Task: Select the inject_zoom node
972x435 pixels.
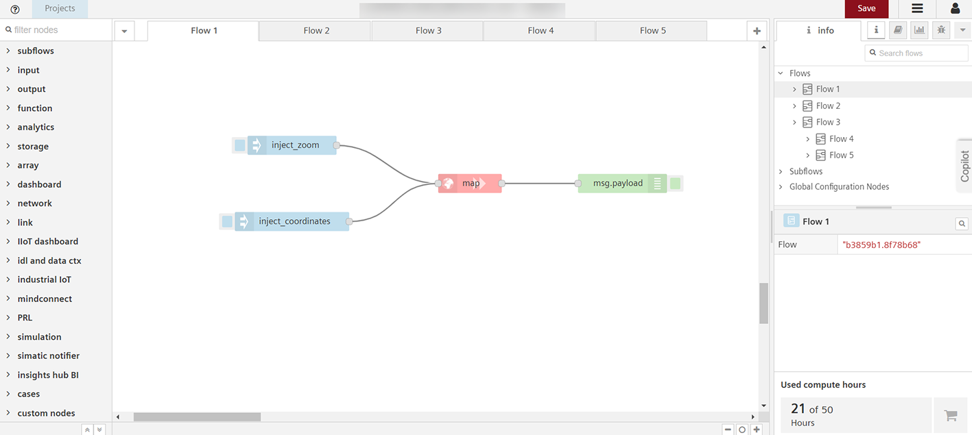Action: [292, 145]
